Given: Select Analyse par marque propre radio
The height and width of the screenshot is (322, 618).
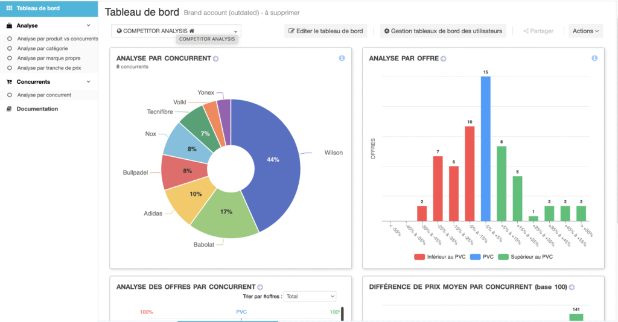Looking at the screenshot, I should pyautogui.click(x=10, y=58).
